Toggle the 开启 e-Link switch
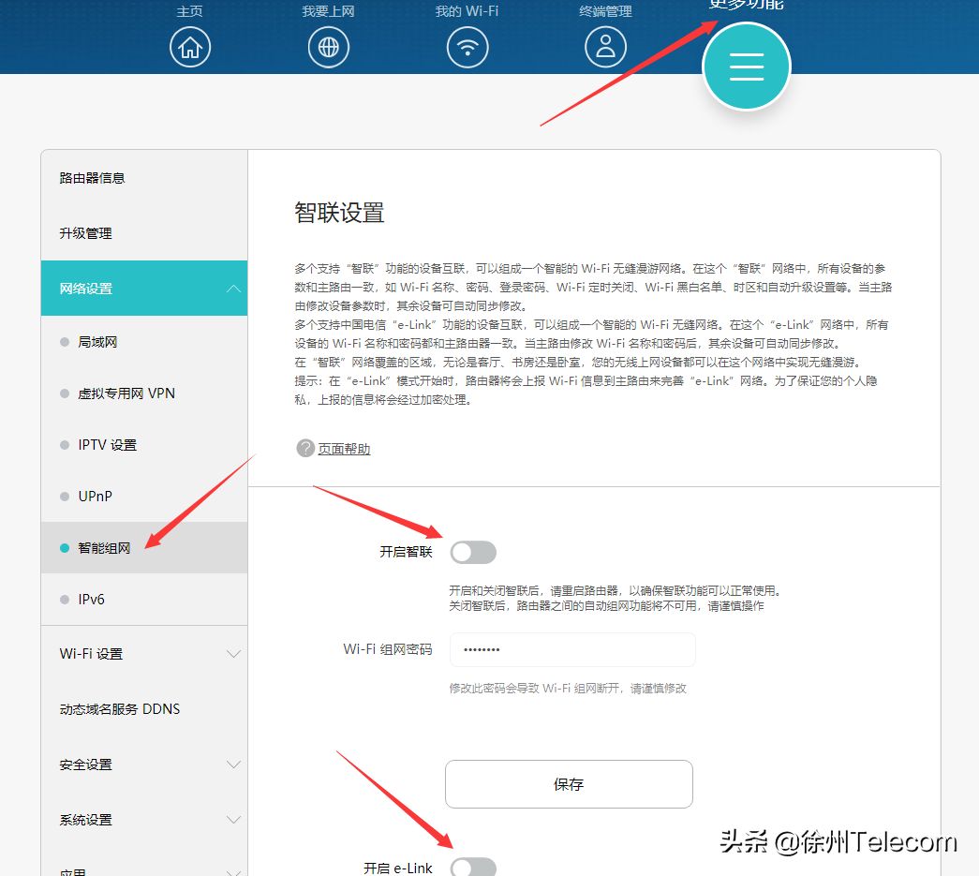Screen dimensions: 979x876 point(473,868)
